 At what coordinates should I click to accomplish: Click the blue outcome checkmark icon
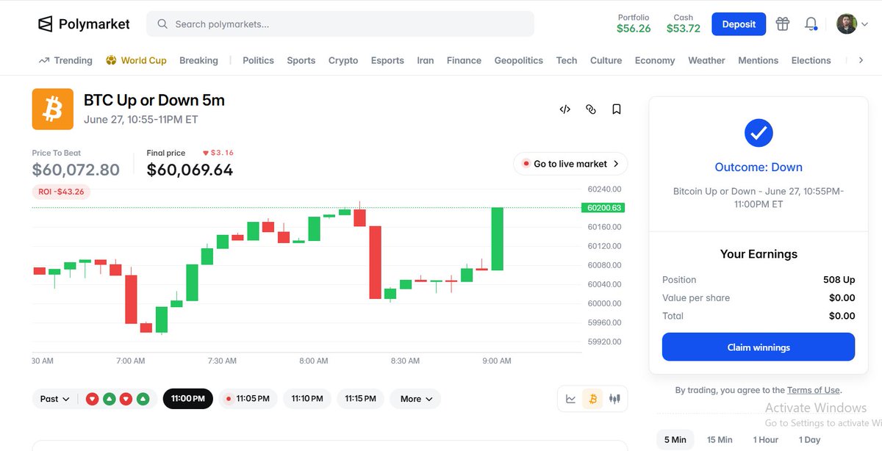(759, 133)
